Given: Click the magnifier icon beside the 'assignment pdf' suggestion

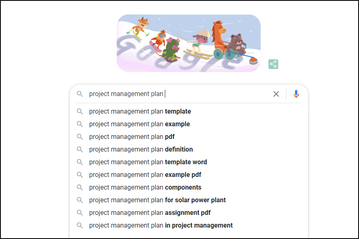Looking at the screenshot, I should click(x=80, y=213).
